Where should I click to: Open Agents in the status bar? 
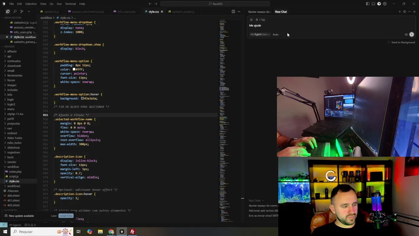(15, 225)
